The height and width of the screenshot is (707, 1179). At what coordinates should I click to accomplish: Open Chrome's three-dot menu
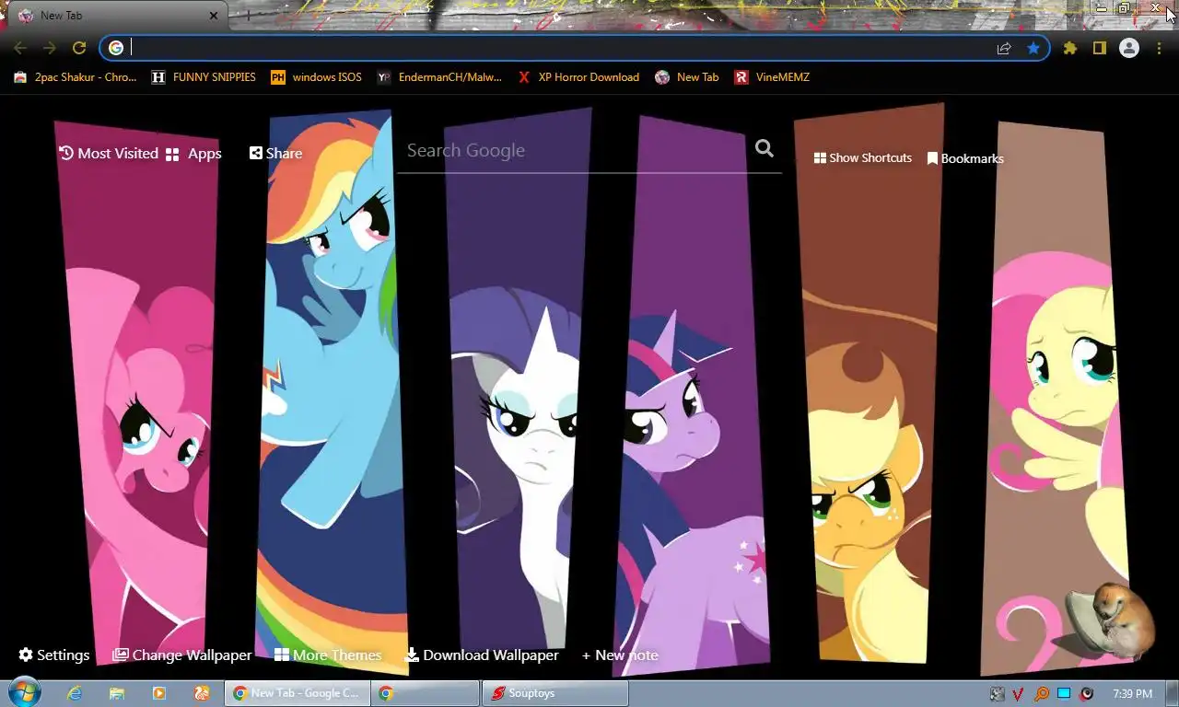pyautogui.click(x=1159, y=48)
